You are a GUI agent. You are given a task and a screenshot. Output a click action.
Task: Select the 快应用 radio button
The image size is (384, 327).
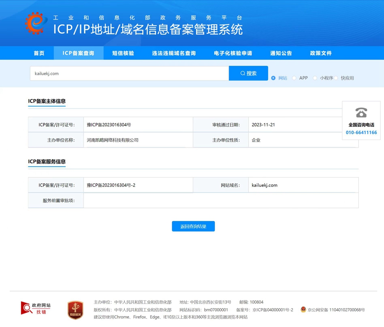coord(336,78)
